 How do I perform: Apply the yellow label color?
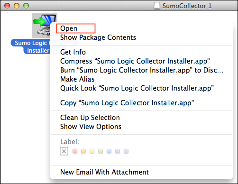coord(92,151)
